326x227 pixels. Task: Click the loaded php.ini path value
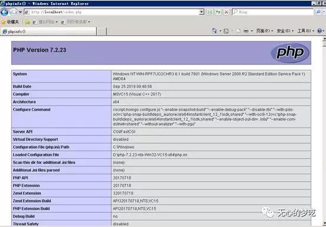(x=150, y=155)
